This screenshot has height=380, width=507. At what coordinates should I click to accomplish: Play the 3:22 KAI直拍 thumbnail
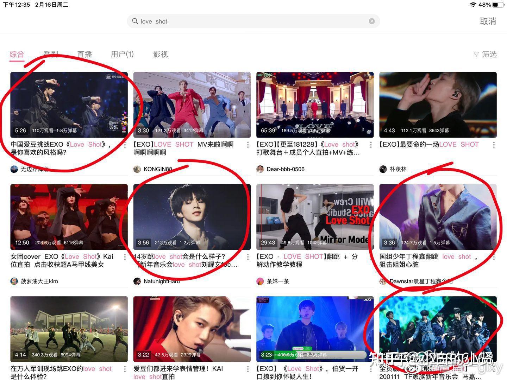[192, 329]
